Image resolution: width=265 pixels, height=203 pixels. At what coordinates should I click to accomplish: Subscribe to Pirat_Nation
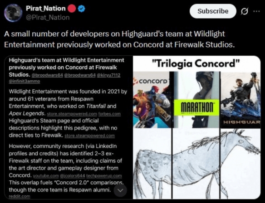click(213, 11)
